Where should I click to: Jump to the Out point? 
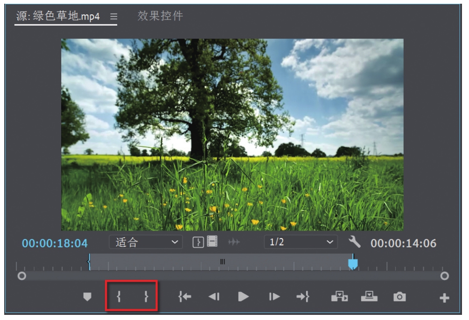click(x=303, y=296)
